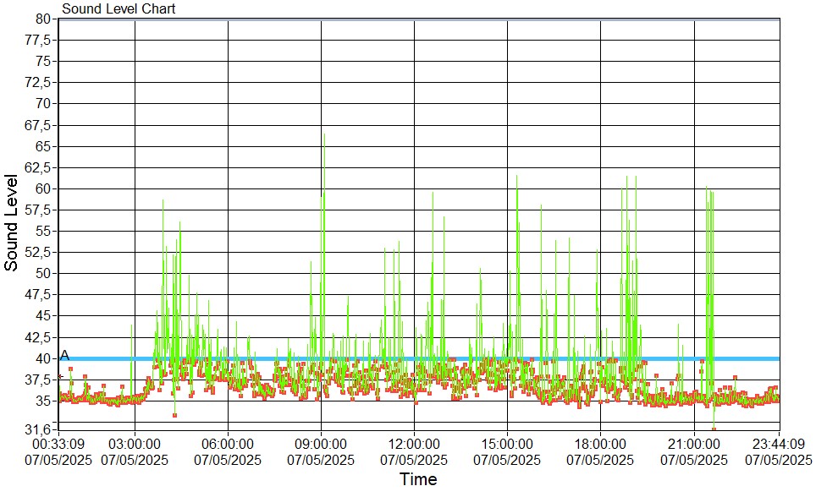The image size is (838, 497).
Task: Click the marker label A
Action: click(x=64, y=356)
